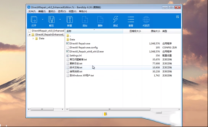Click the Bandizip app icon in the title bar

pyautogui.click(x=29, y=7)
